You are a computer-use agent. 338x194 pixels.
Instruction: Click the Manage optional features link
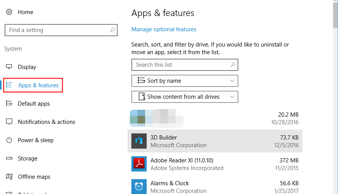click(x=164, y=29)
